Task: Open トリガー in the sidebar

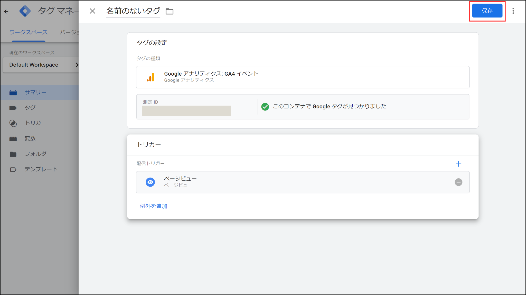Action: [40, 123]
